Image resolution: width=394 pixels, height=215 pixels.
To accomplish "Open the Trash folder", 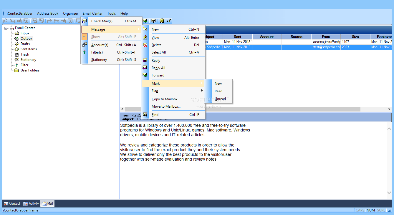I will point(25,54).
